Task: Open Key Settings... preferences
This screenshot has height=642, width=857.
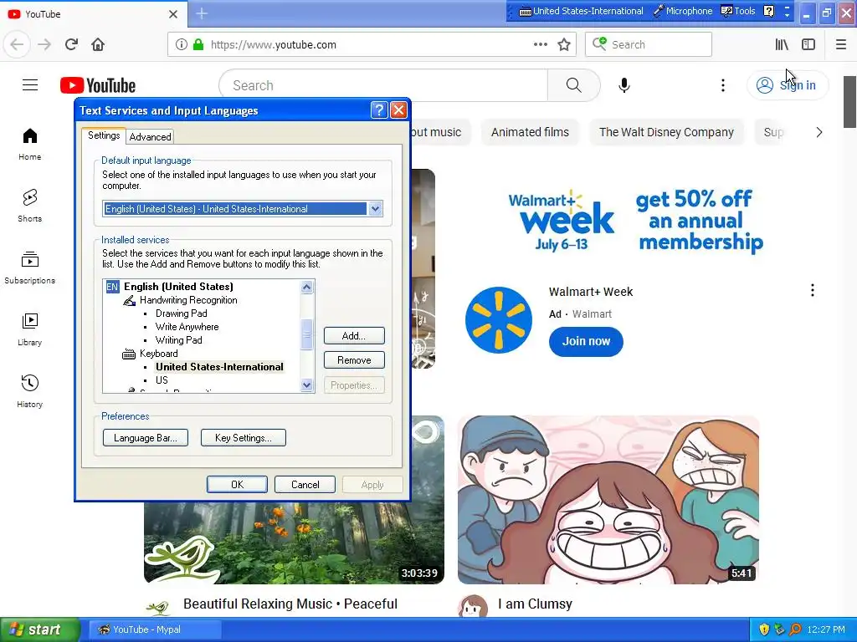Action: (x=244, y=438)
